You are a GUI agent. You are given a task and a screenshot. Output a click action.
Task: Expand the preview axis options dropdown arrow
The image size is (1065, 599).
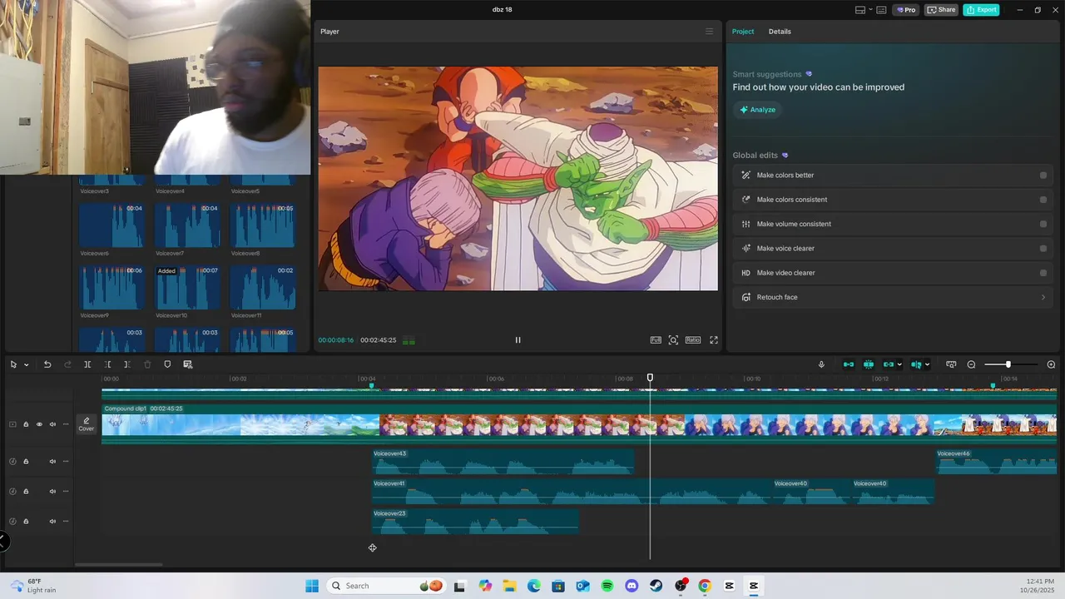click(x=927, y=364)
